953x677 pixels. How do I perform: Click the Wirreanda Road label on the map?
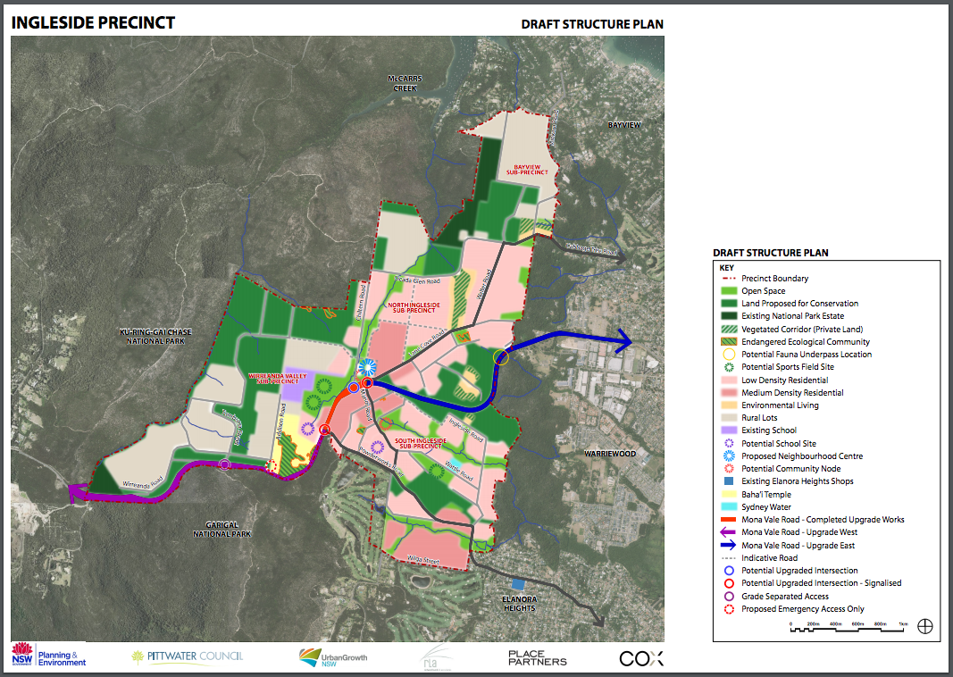(x=143, y=485)
